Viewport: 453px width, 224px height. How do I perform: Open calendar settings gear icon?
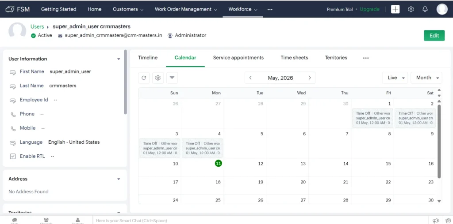pyautogui.click(x=158, y=78)
